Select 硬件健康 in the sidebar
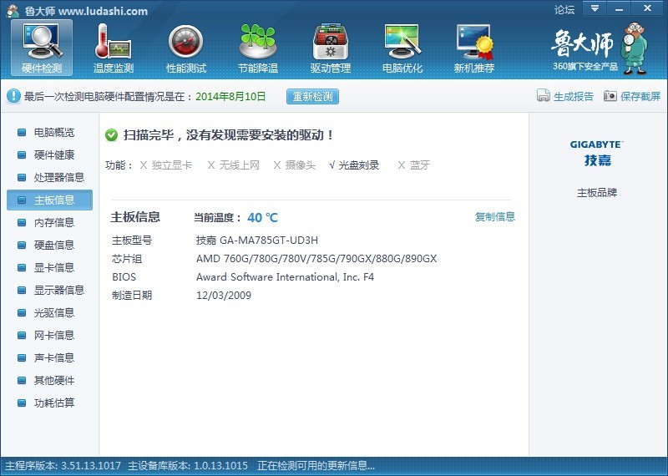 point(49,154)
